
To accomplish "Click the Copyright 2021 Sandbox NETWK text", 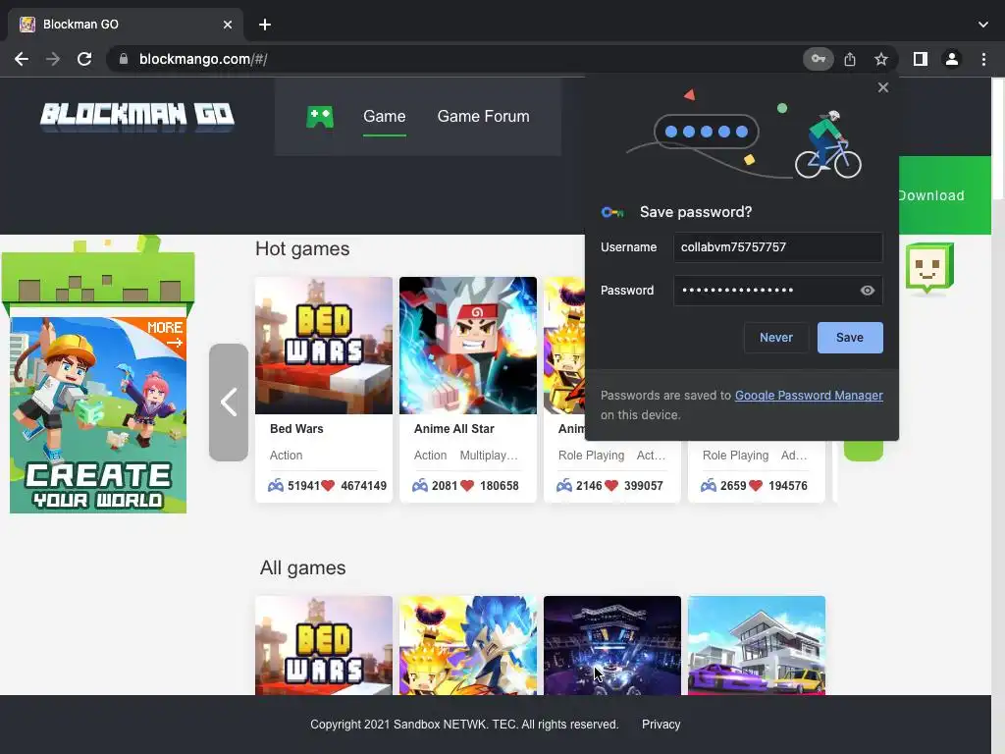I will (x=464, y=725).
